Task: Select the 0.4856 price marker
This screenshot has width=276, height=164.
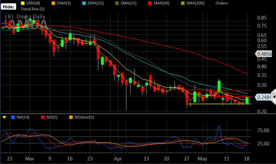Action: 264,54
